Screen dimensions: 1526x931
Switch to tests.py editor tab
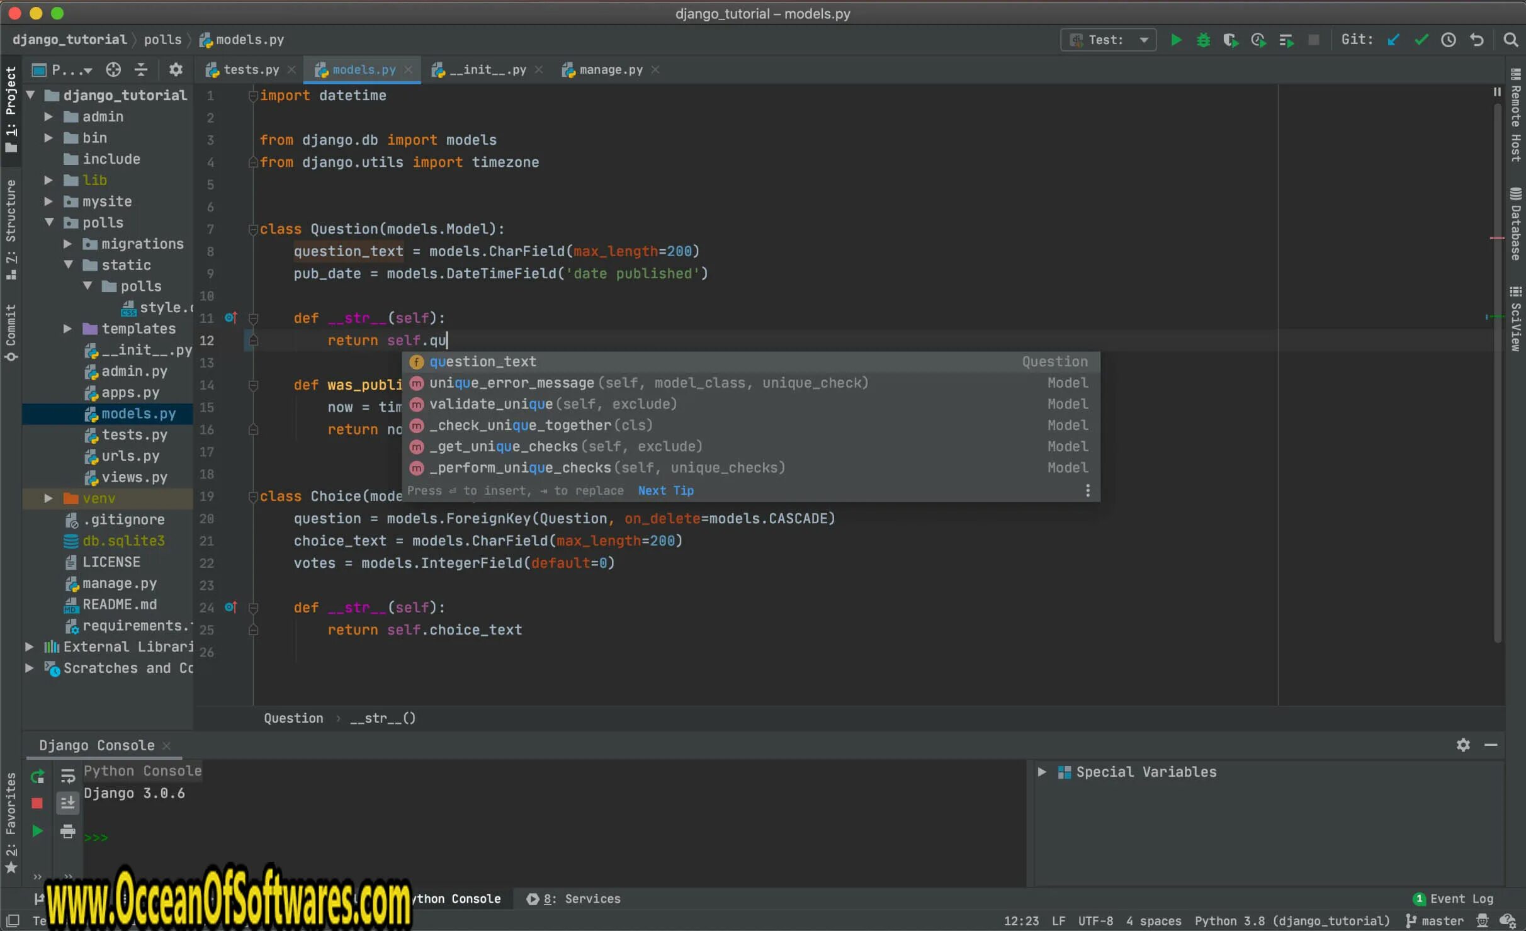click(251, 70)
